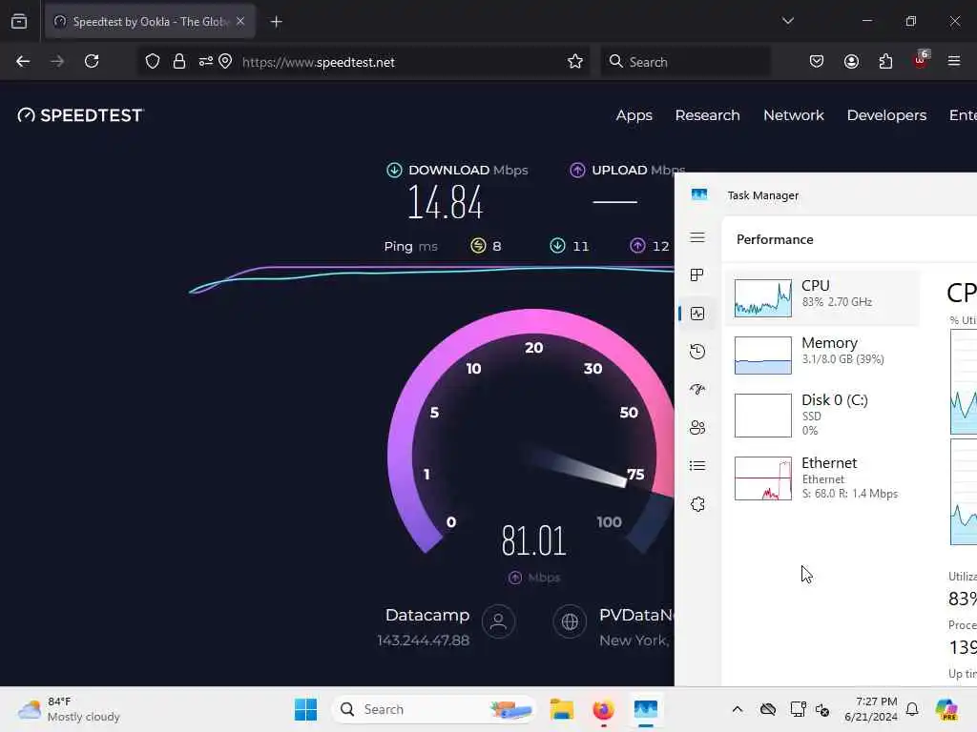The height and width of the screenshot is (732, 977).
Task: List all tabs dropdown arrow
Action: click(x=787, y=21)
